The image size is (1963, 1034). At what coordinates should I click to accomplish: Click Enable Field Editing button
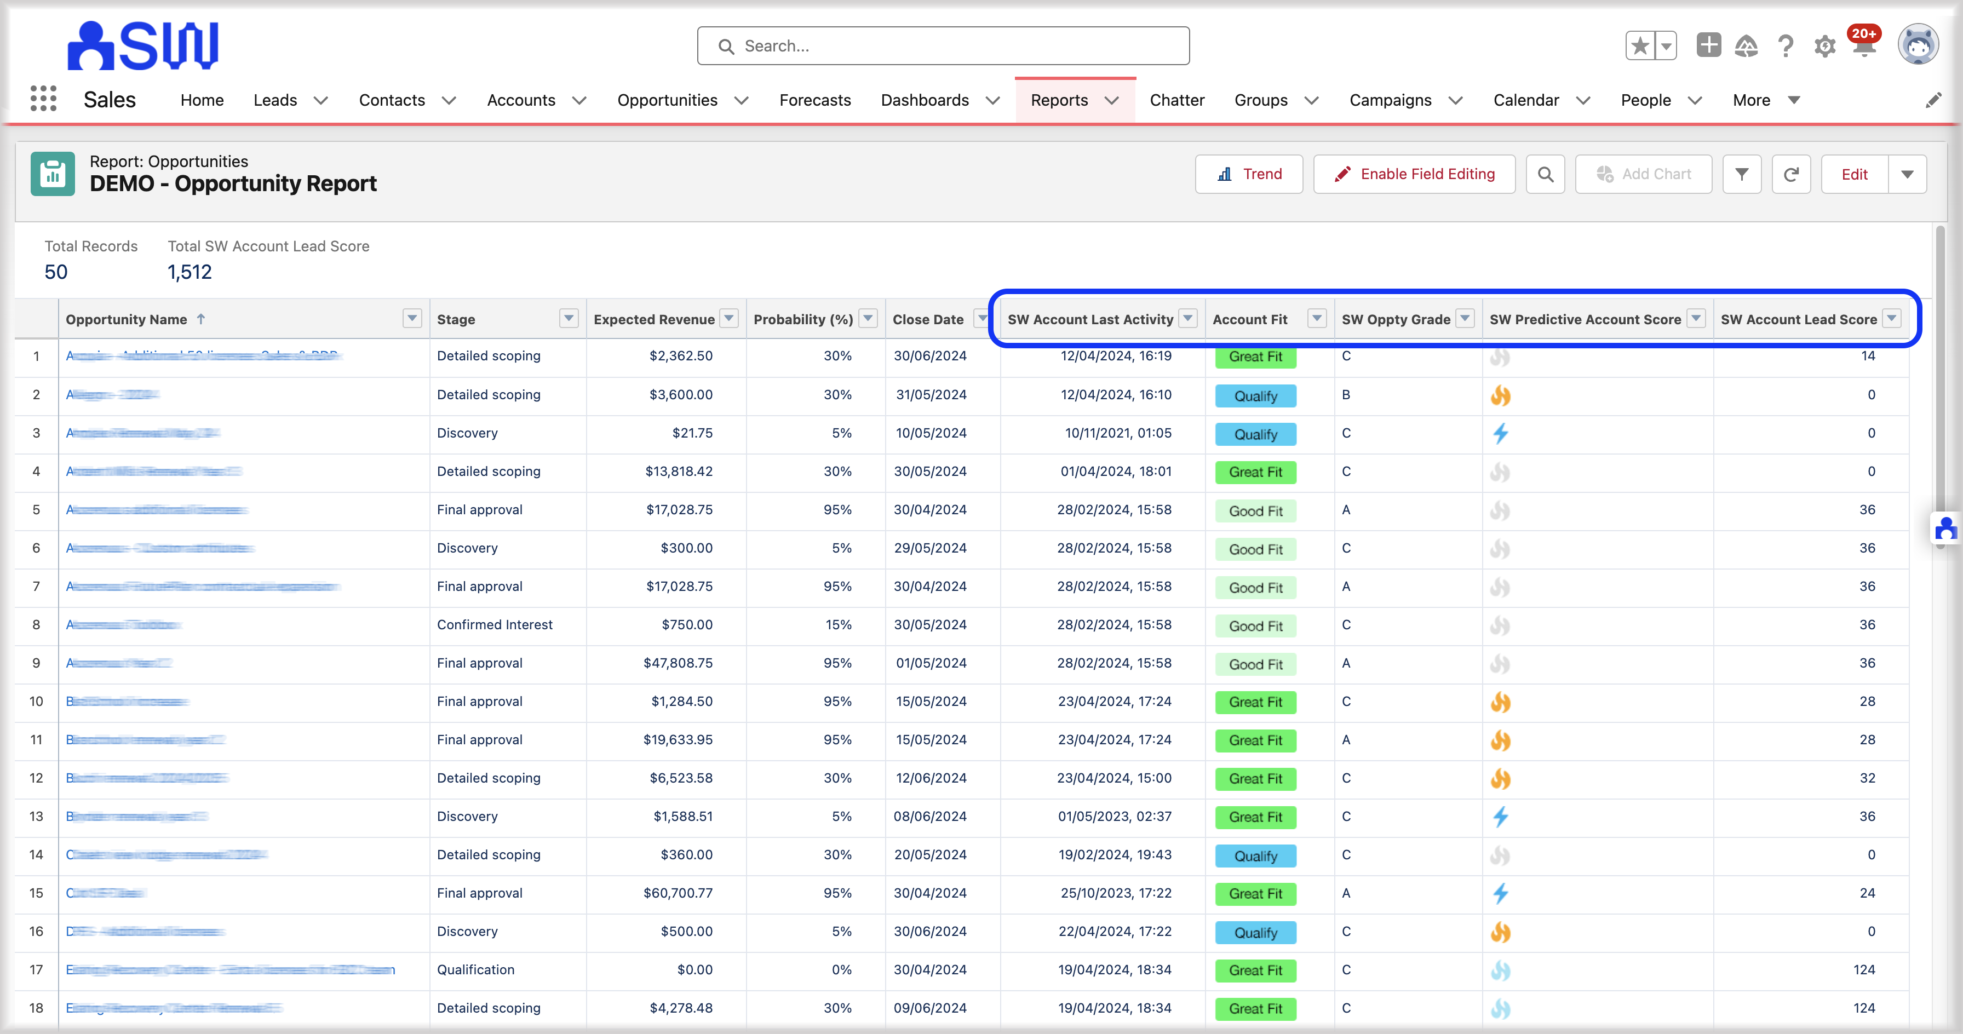point(1414,174)
